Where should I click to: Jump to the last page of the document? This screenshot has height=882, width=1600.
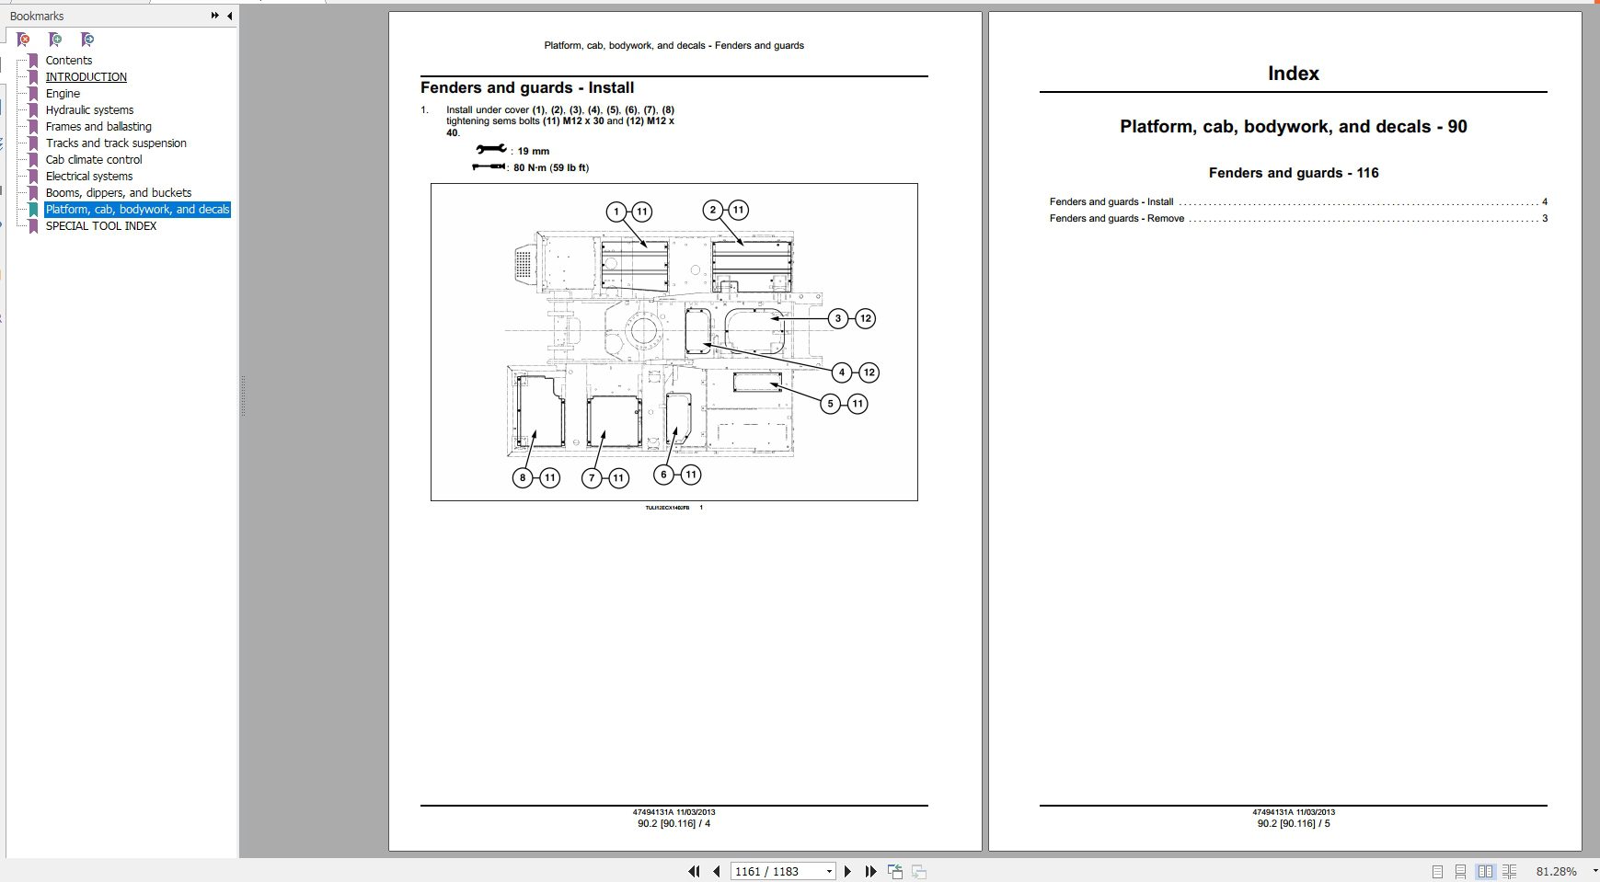(x=870, y=871)
